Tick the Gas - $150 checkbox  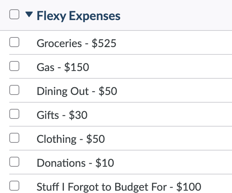pos(14,66)
